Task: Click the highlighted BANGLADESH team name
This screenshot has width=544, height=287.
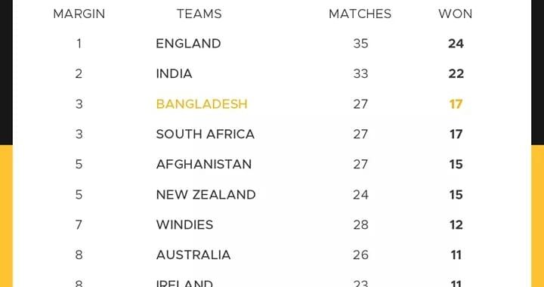Action: point(202,104)
